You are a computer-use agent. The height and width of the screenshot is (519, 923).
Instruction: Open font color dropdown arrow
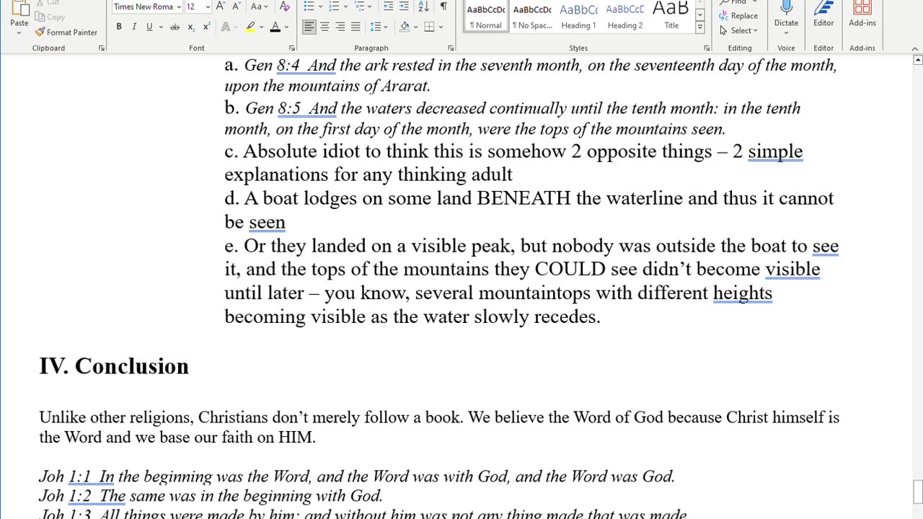[286, 27]
